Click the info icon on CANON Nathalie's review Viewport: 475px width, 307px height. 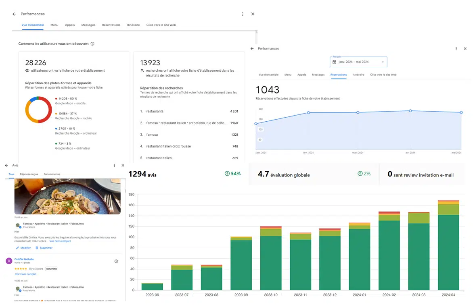pos(116,261)
